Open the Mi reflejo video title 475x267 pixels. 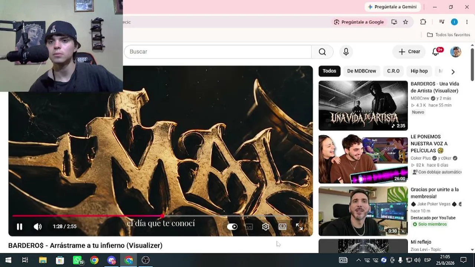click(421, 242)
